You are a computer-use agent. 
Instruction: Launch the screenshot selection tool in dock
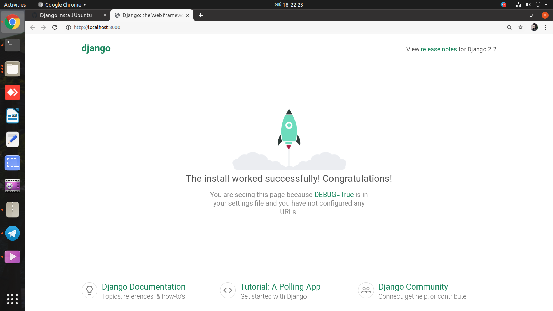click(x=12, y=163)
